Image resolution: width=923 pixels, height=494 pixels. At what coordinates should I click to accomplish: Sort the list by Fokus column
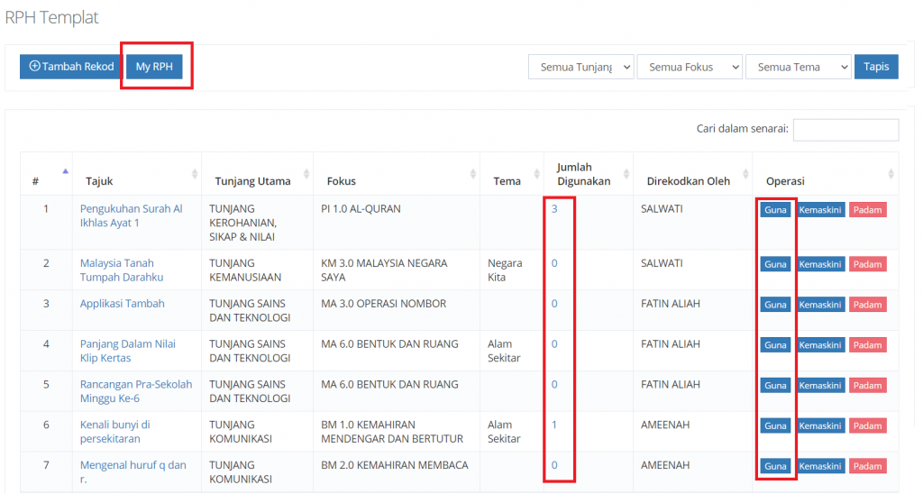pos(396,181)
